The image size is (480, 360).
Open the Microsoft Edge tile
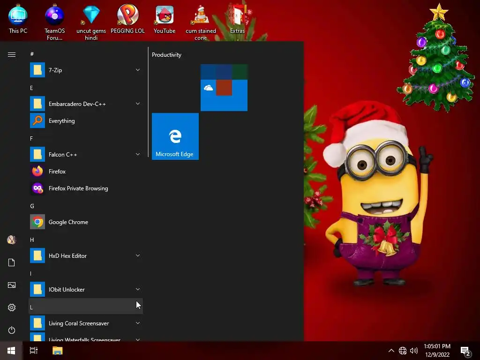coord(175,136)
